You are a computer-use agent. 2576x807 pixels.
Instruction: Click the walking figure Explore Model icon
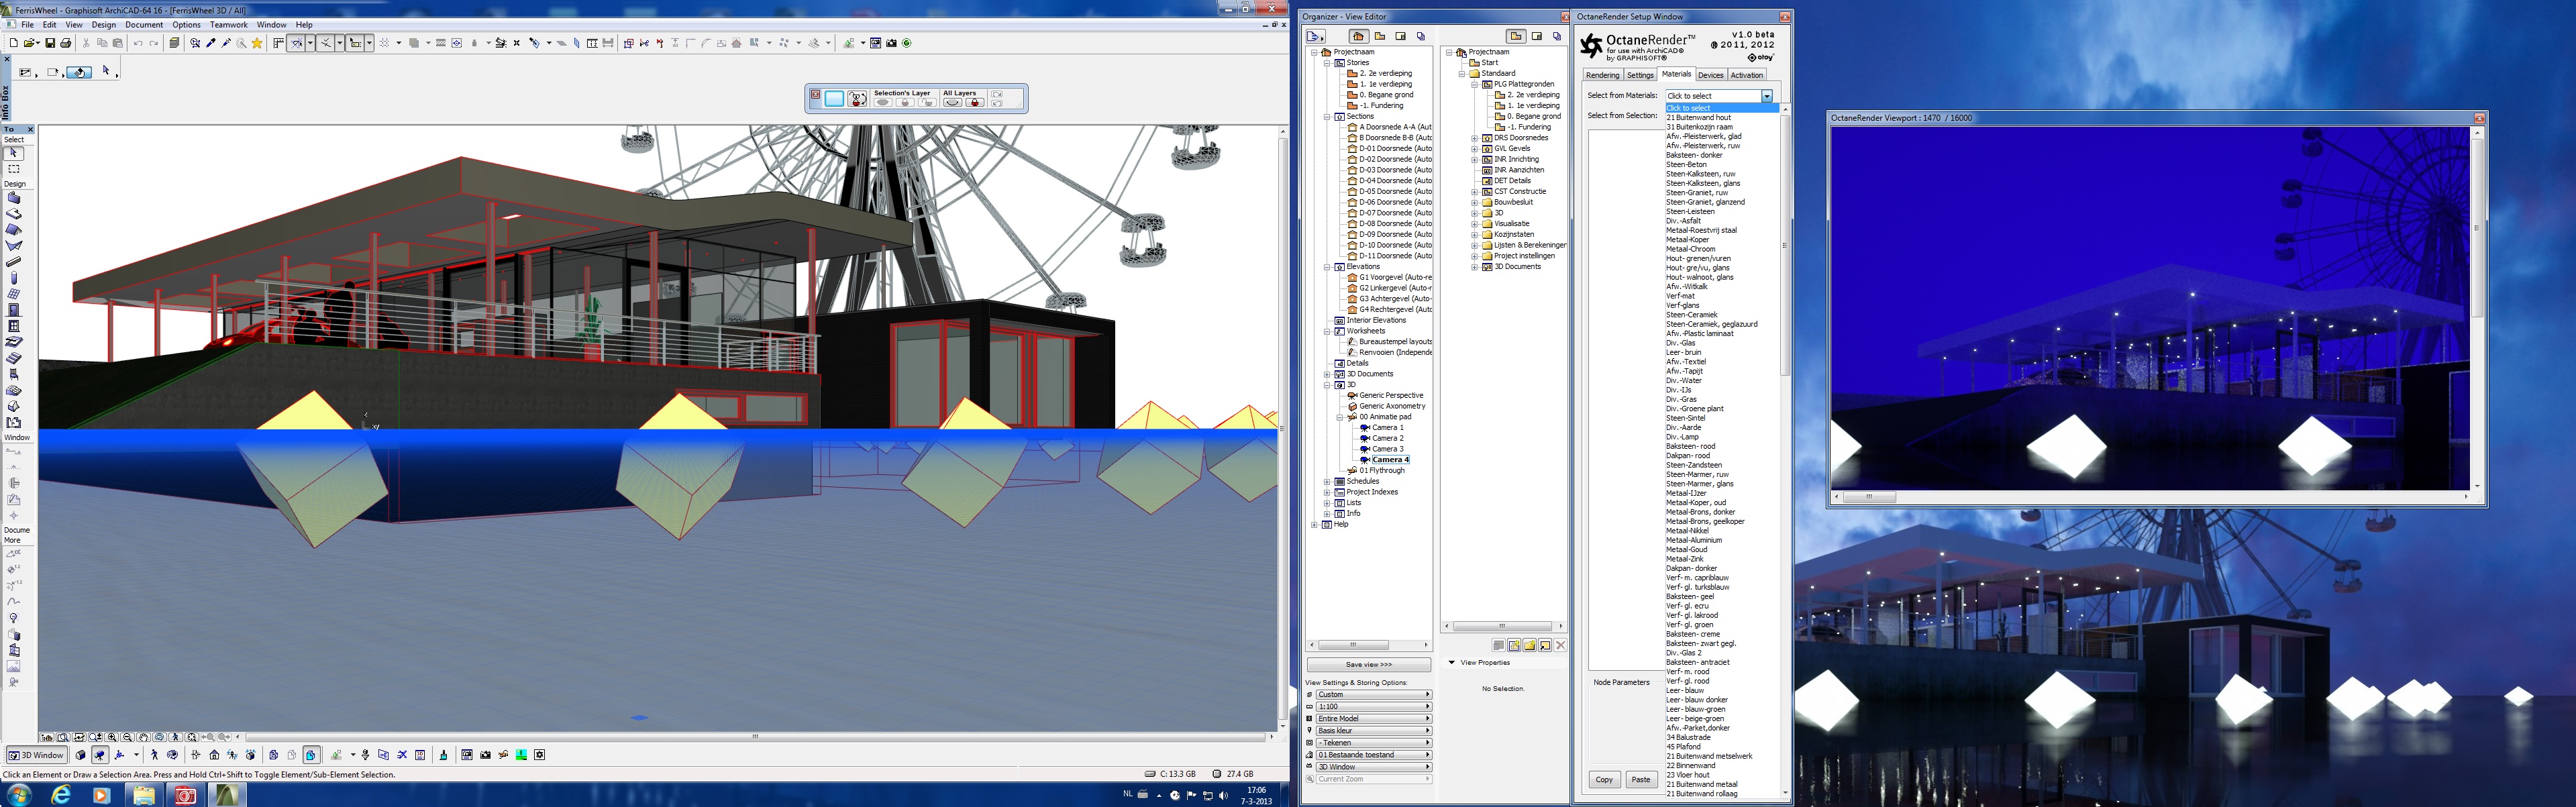[x=154, y=755]
